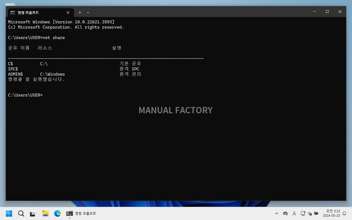Click the network display icon in system tray
Image resolution: width=352 pixels, height=220 pixels.
303,213
